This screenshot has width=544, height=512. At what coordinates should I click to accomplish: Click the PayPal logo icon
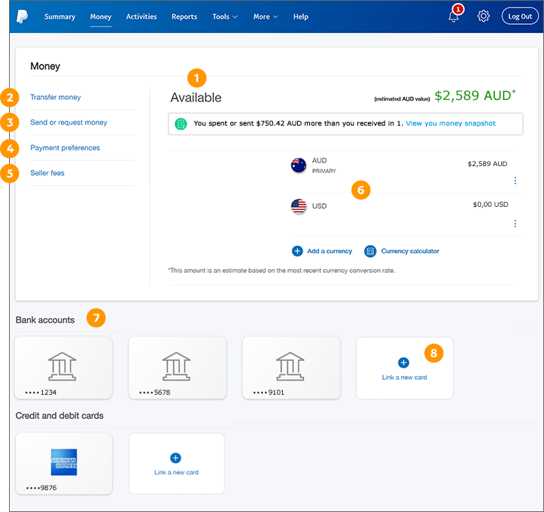pos(22,17)
